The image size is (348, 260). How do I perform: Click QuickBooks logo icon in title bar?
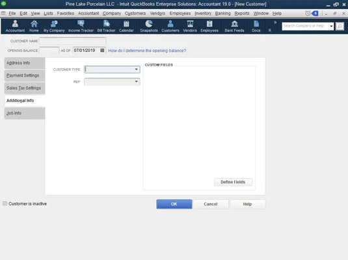pyautogui.click(x=3, y=3)
